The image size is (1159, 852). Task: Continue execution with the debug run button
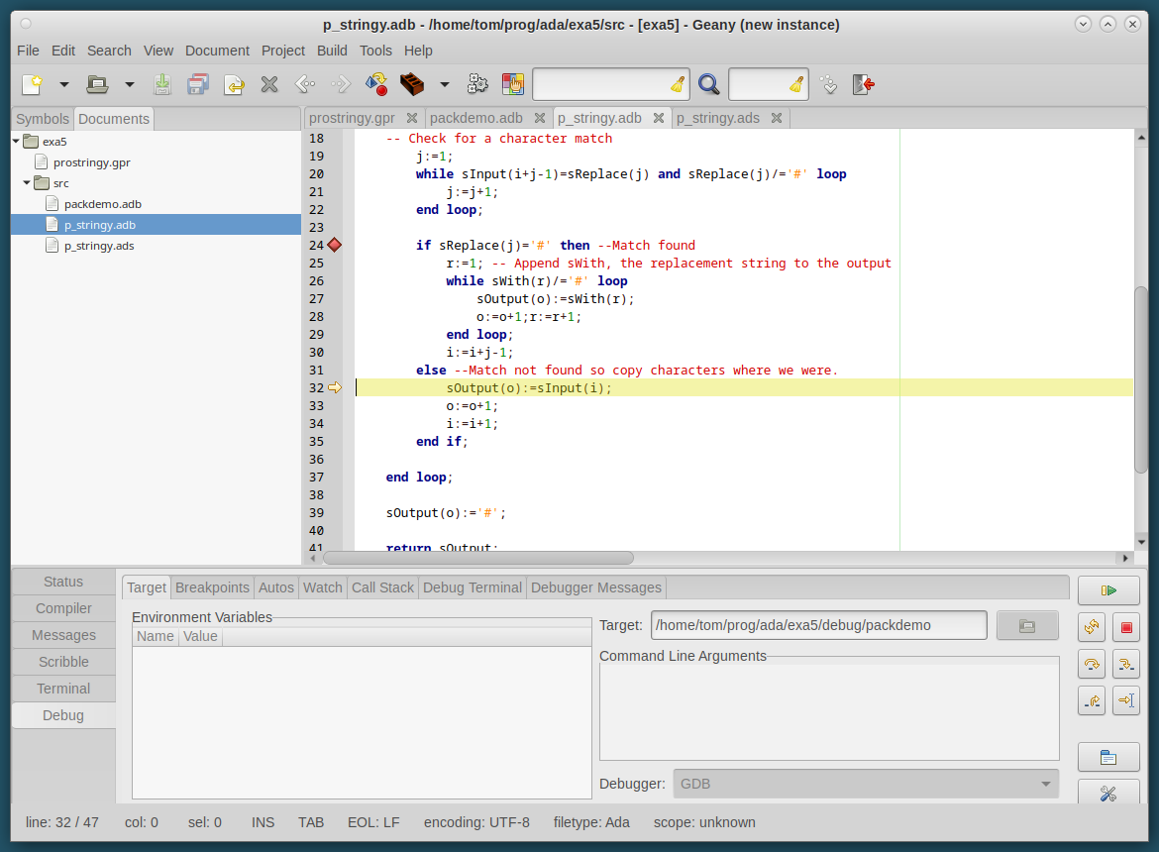pos(1108,589)
